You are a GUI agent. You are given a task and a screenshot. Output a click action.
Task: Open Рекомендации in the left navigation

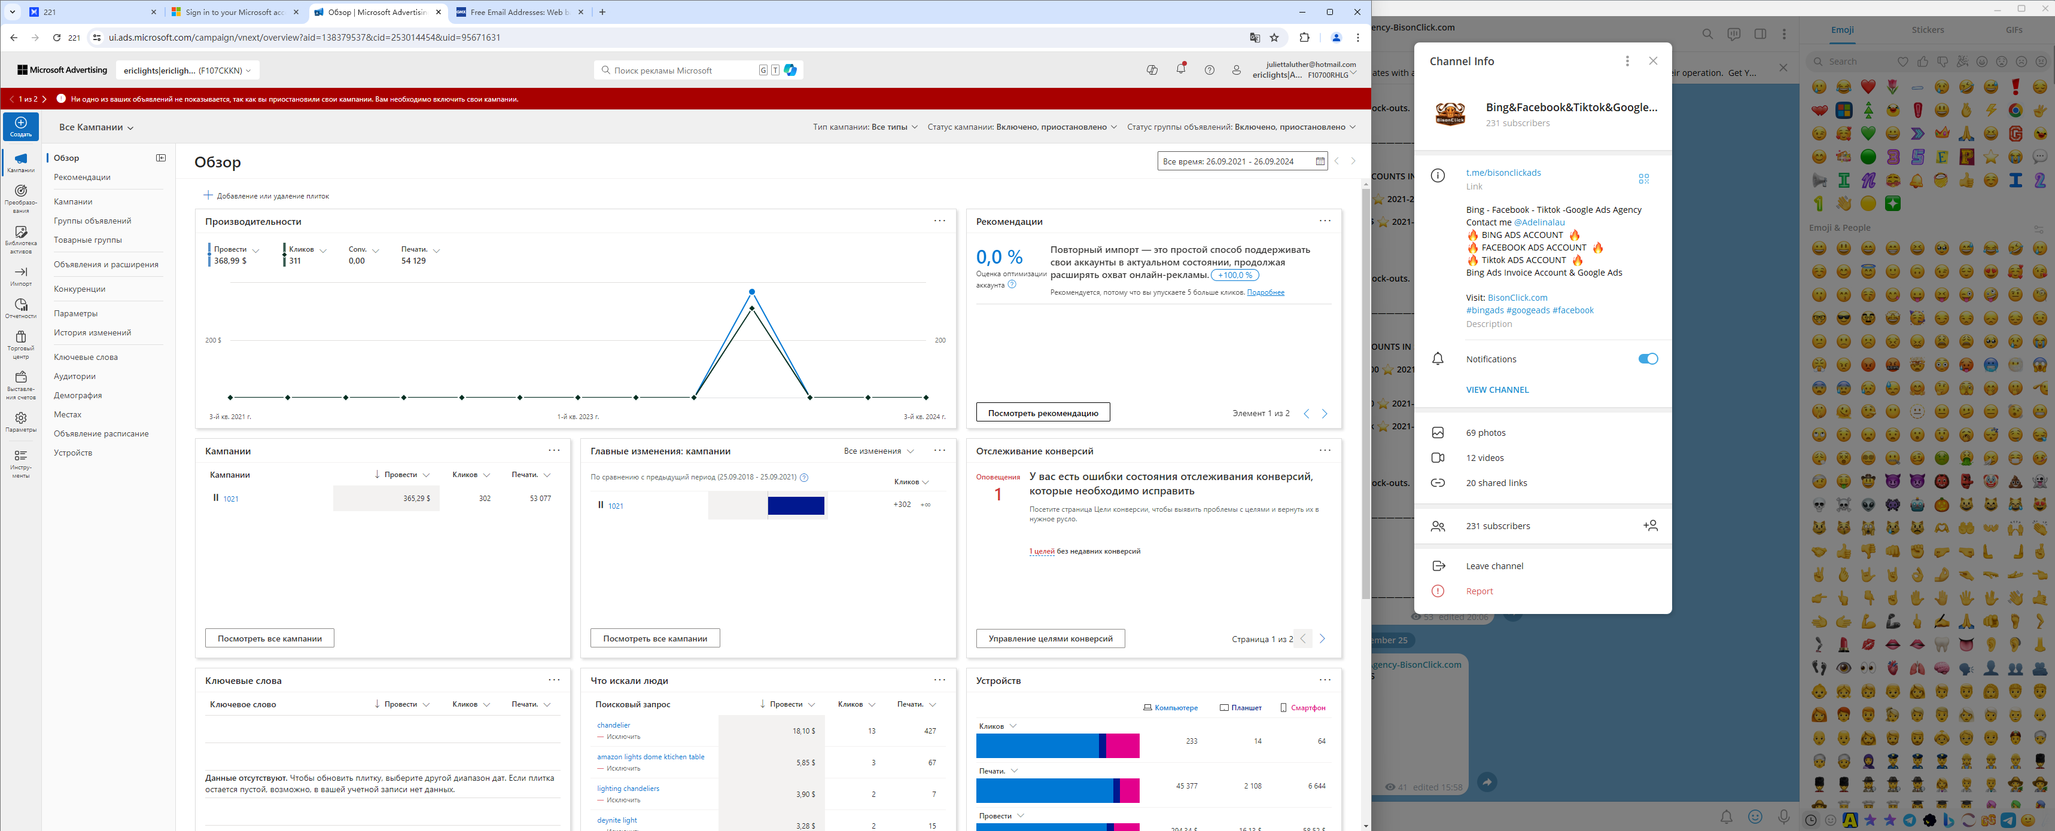82,178
